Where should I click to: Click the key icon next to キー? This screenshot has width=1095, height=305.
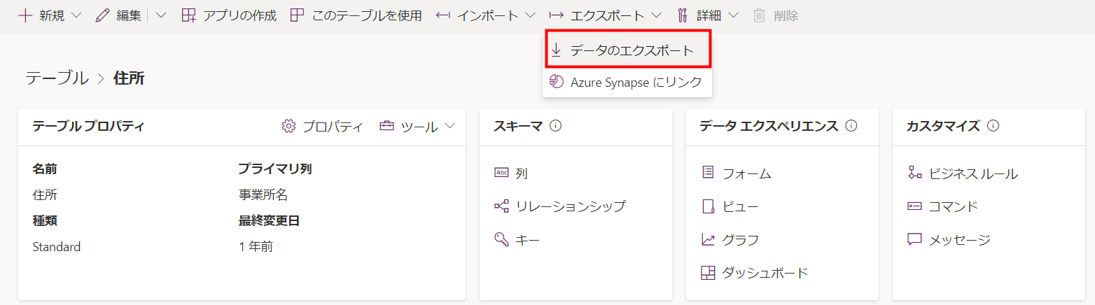(x=501, y=239)
